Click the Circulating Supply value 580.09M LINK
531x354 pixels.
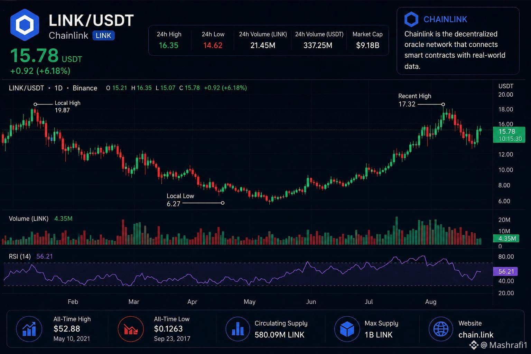(x=279, y=335)
